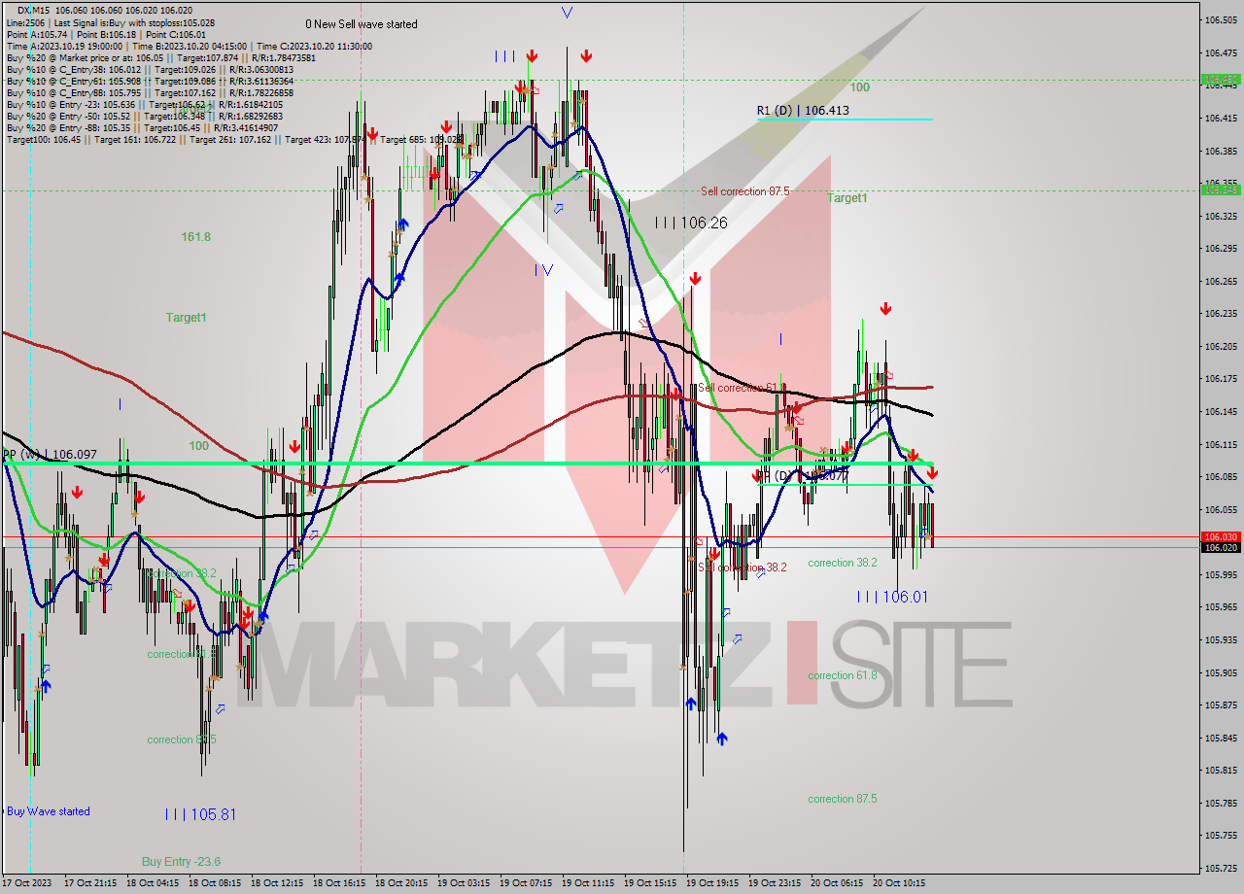Click the '19 Oct 07:15' time axis label
The width and height of the screenshot is (1244, 894).
click(x=525, y=883)
